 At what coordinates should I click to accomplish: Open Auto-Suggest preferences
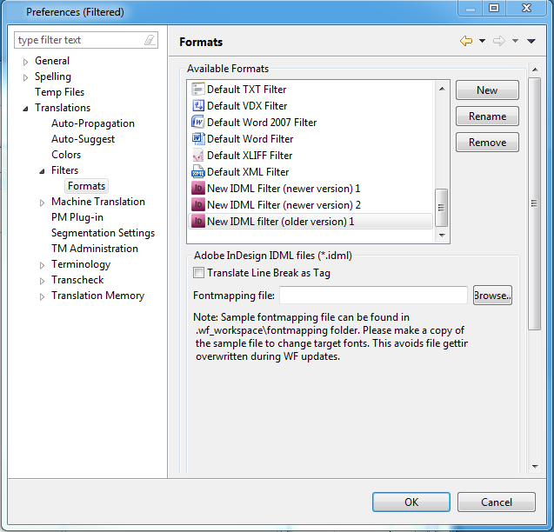tap(83, 139)
